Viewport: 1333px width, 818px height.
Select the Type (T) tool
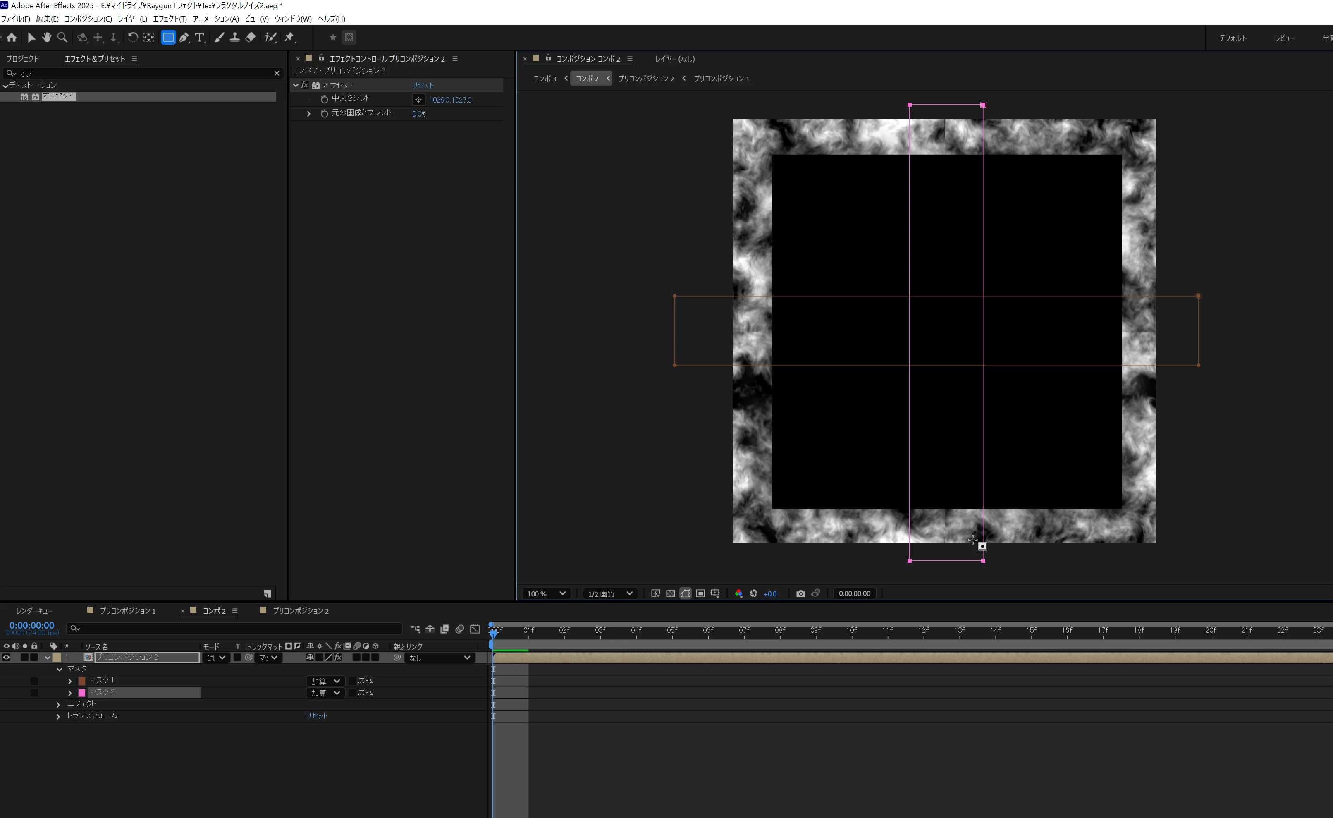click(200, 37)
